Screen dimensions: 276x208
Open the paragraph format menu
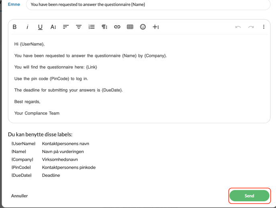pos(104,27)
